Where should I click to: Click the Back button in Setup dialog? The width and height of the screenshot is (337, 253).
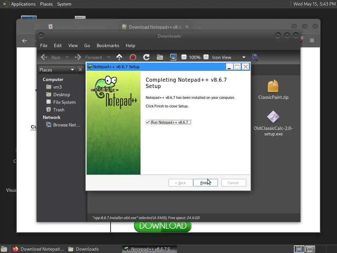[181, 183]
